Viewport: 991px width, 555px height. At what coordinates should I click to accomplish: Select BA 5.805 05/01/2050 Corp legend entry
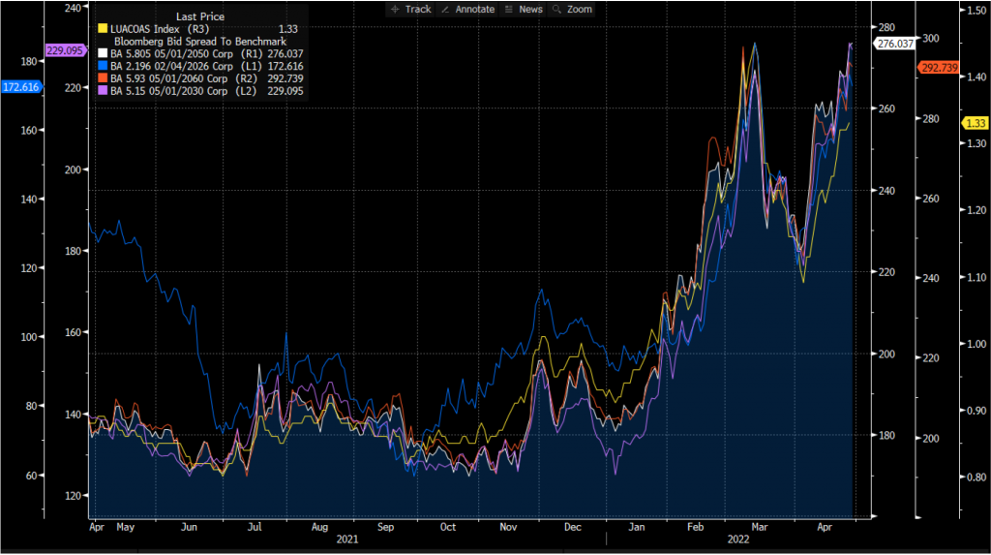pyautogui.click(x=180, y=54)
